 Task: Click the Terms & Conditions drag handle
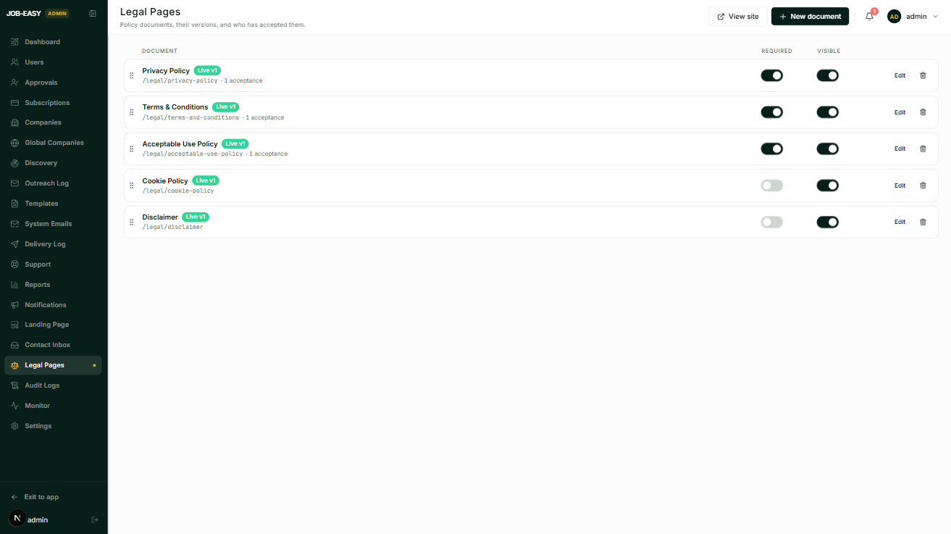132,112
